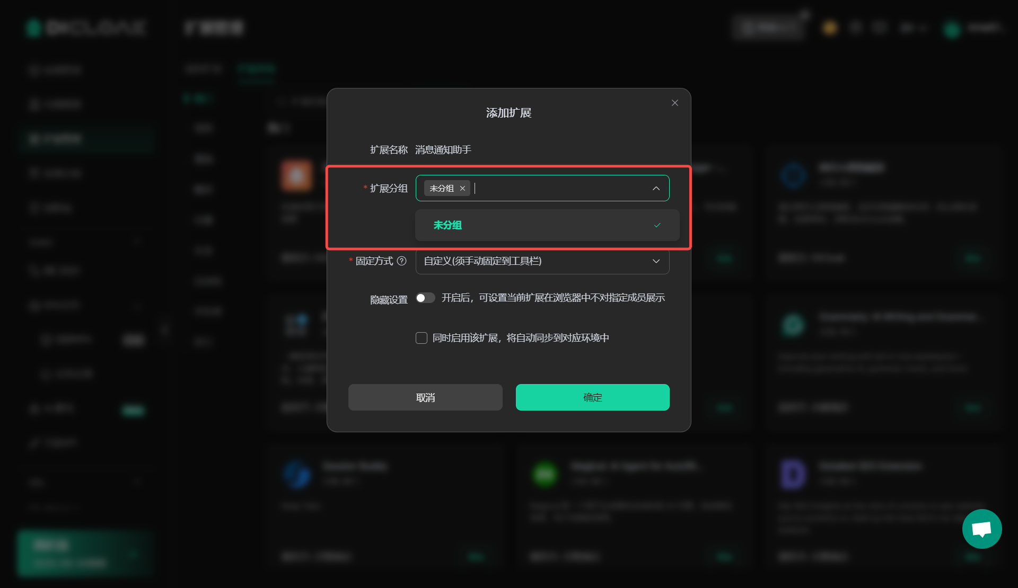The width and height of the screenshot is (1018, 588).
Task: Click the orange extension thumbnail behind dialog
Action: 296,175
